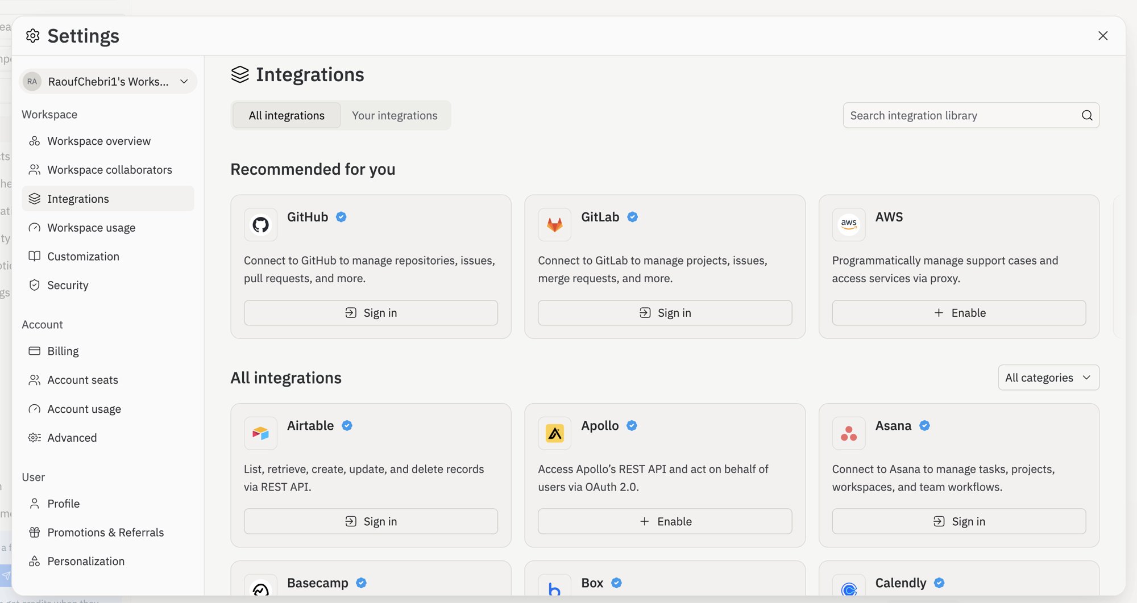Click the Airtable card title

pos(310,425)
